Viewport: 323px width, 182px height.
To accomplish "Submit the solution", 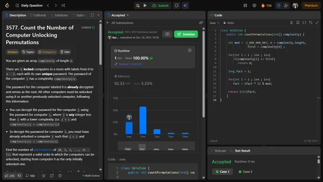I will (x=160, y=6).
